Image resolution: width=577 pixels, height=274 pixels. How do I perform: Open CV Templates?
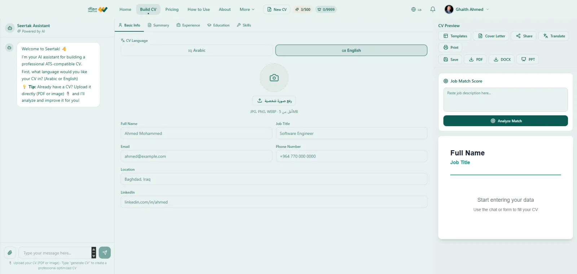pos(455,36)
